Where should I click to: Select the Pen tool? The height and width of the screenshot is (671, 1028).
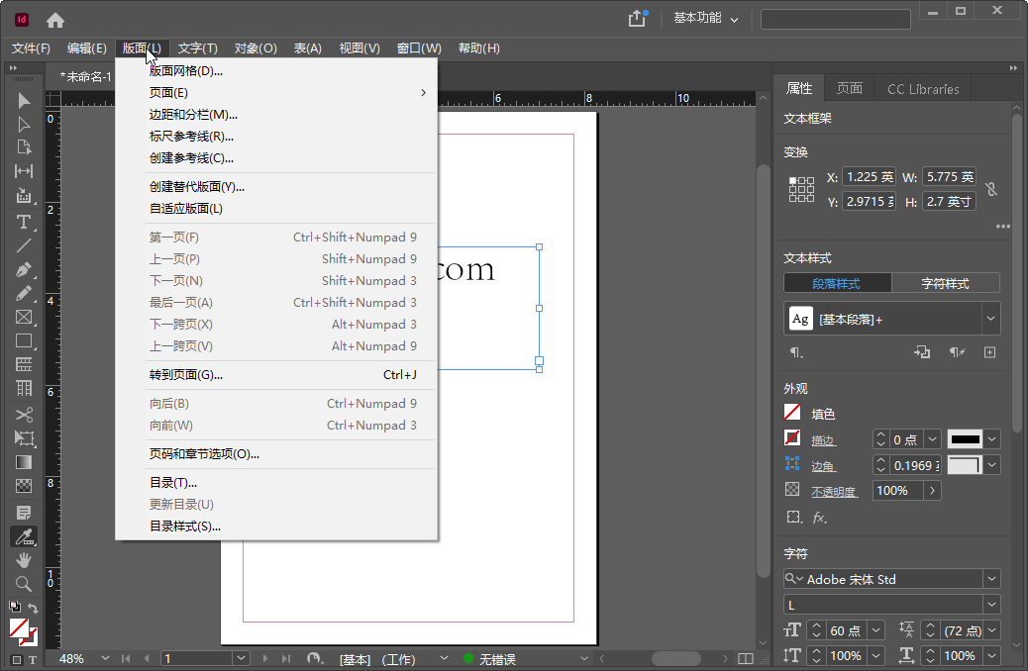pos(23,269)
